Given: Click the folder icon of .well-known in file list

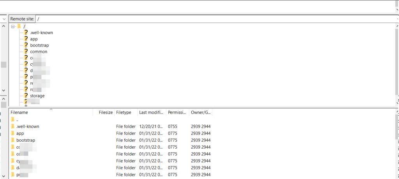Looking at the screenshot, I should coord(12,127).
